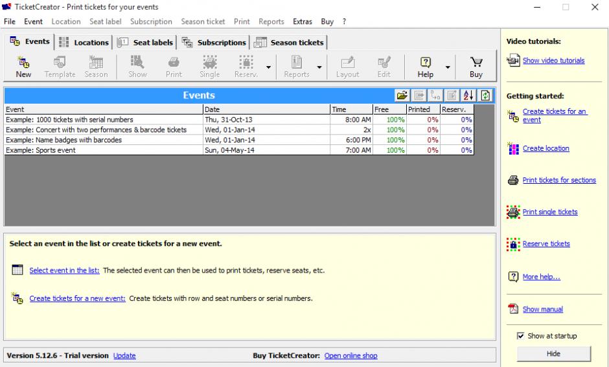609x367 pixels.
Task: Switch to the Subscriptions tab
Action: point(214,43)
